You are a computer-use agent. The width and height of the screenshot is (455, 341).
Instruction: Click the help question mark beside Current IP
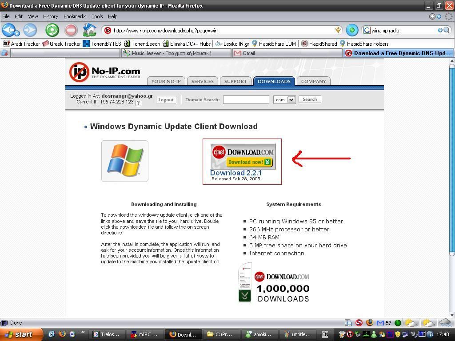[138, 103]
